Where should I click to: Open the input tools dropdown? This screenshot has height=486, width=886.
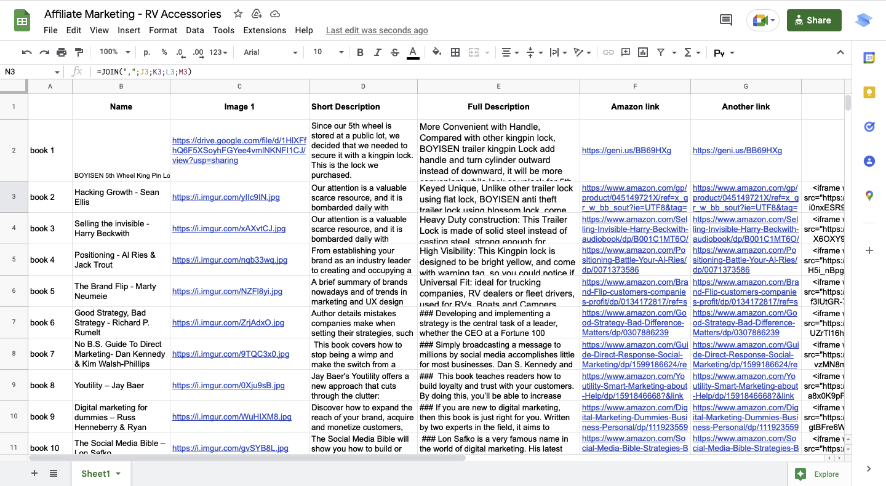(724, 53)
